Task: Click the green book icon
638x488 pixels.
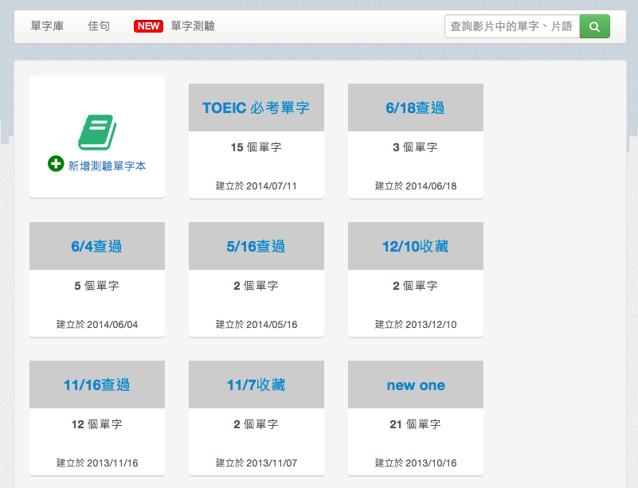Action: click(97, 132)
